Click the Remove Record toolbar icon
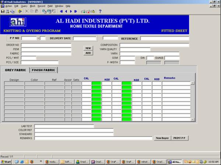221x165 pixels. click(x=88, y=11)
